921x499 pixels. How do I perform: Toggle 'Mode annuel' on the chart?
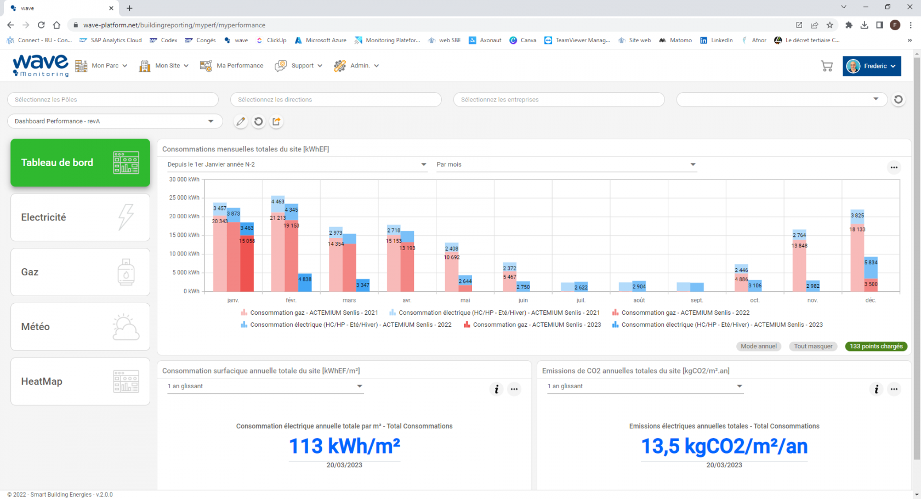tap(759, 346)
